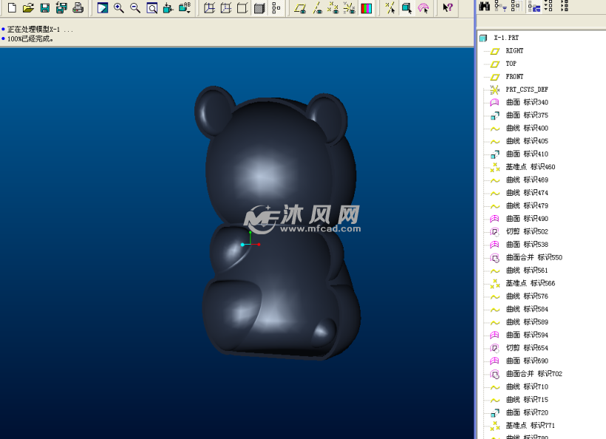Select curve 曲线 标识405
This screenshot has width=606, height=439.
pos(527,141)
